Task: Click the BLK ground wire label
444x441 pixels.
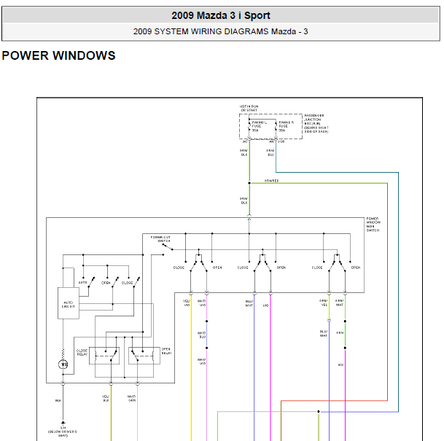Action: (x=58, y=400)
